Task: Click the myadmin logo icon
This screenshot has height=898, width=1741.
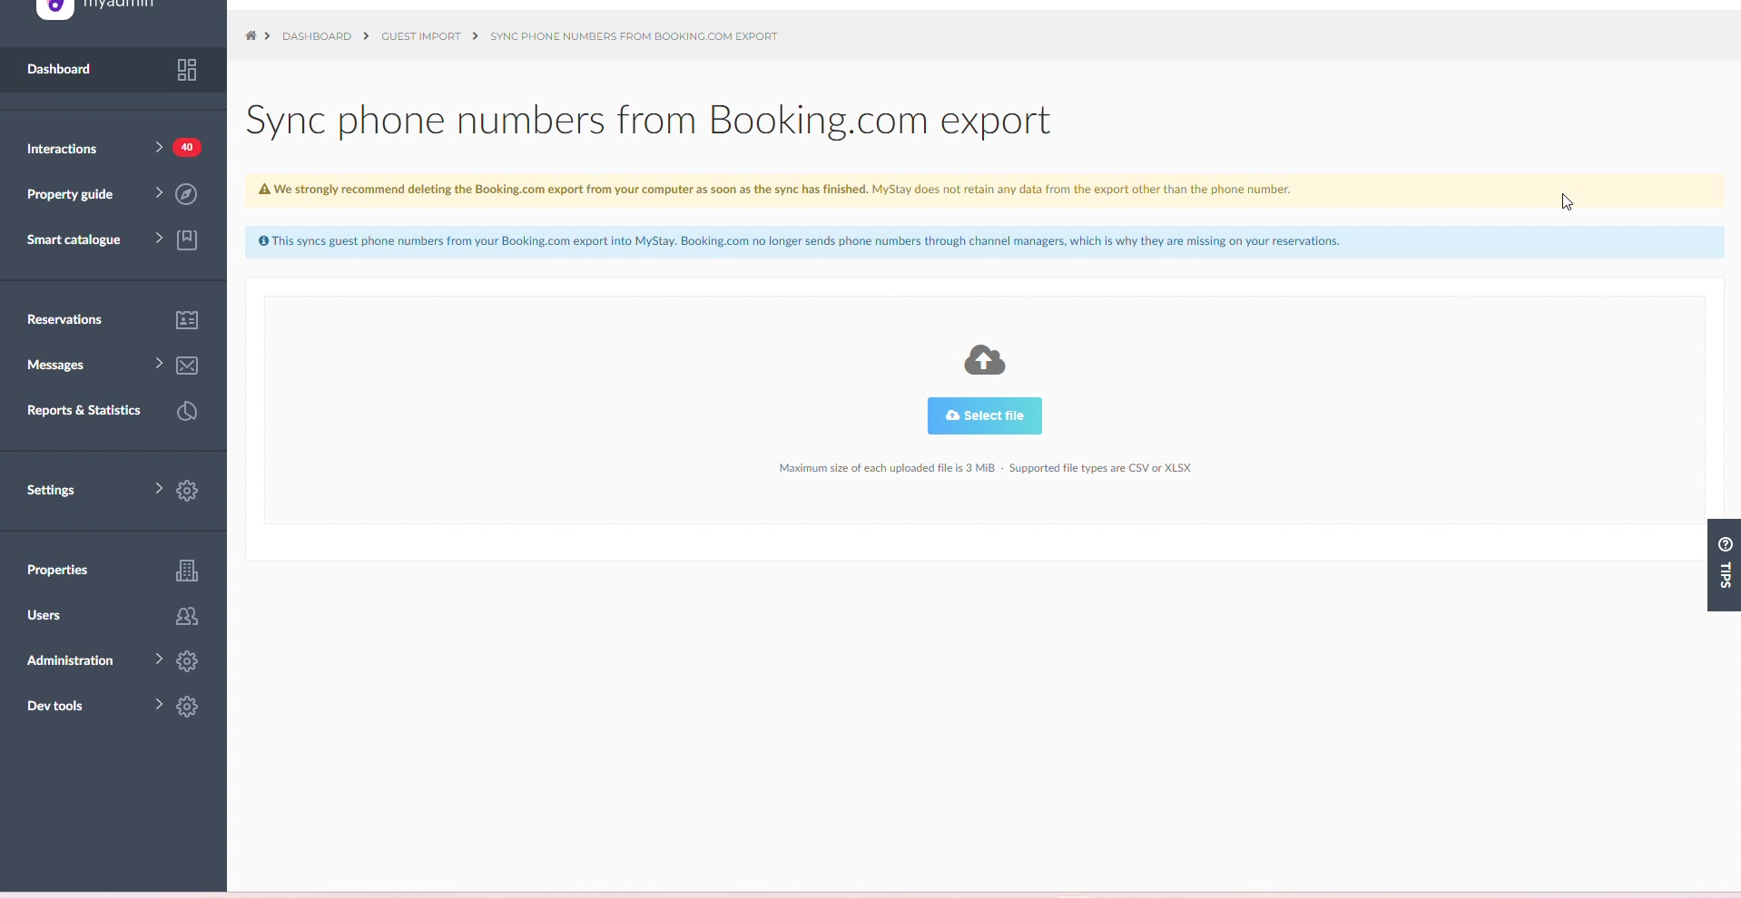Action: click(x=54, y=7)
